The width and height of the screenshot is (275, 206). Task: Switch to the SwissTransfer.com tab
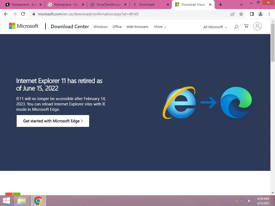click(108, 5)
